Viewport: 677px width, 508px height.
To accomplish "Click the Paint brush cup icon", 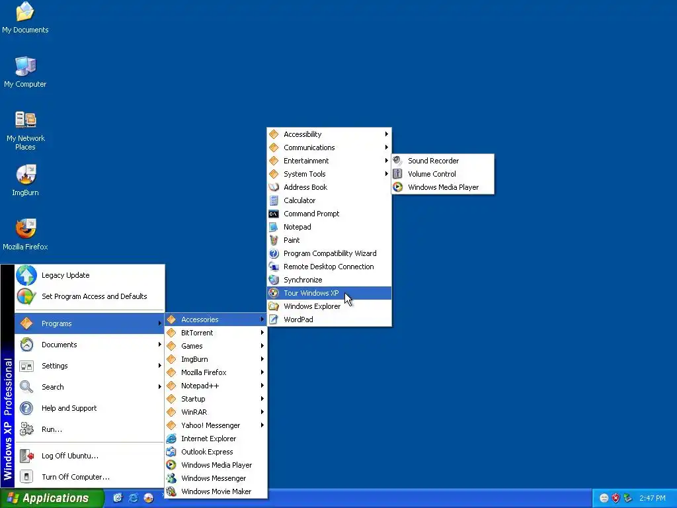I will (274, 240).
